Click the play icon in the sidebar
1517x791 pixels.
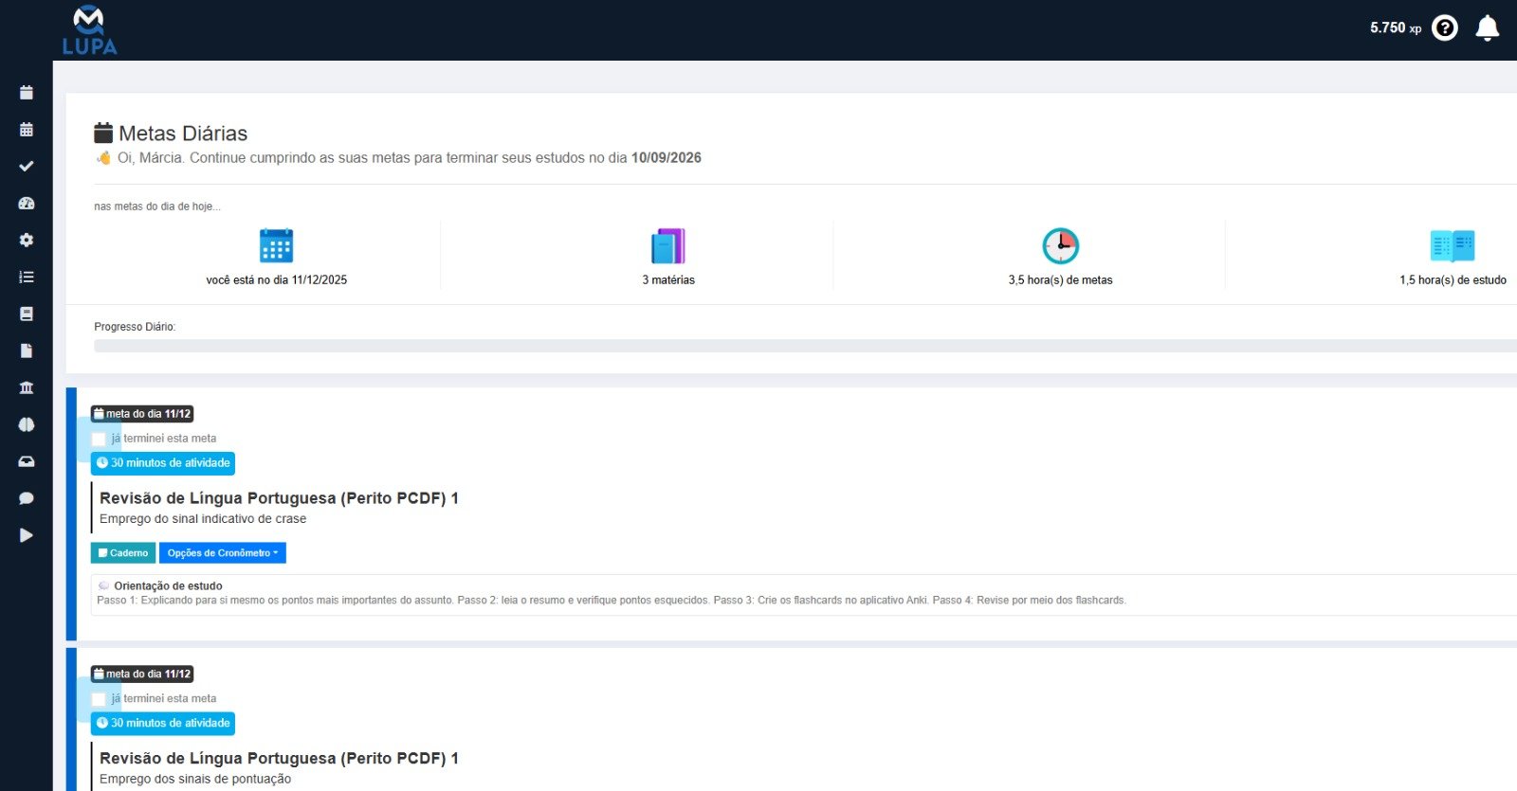(27, 535)
